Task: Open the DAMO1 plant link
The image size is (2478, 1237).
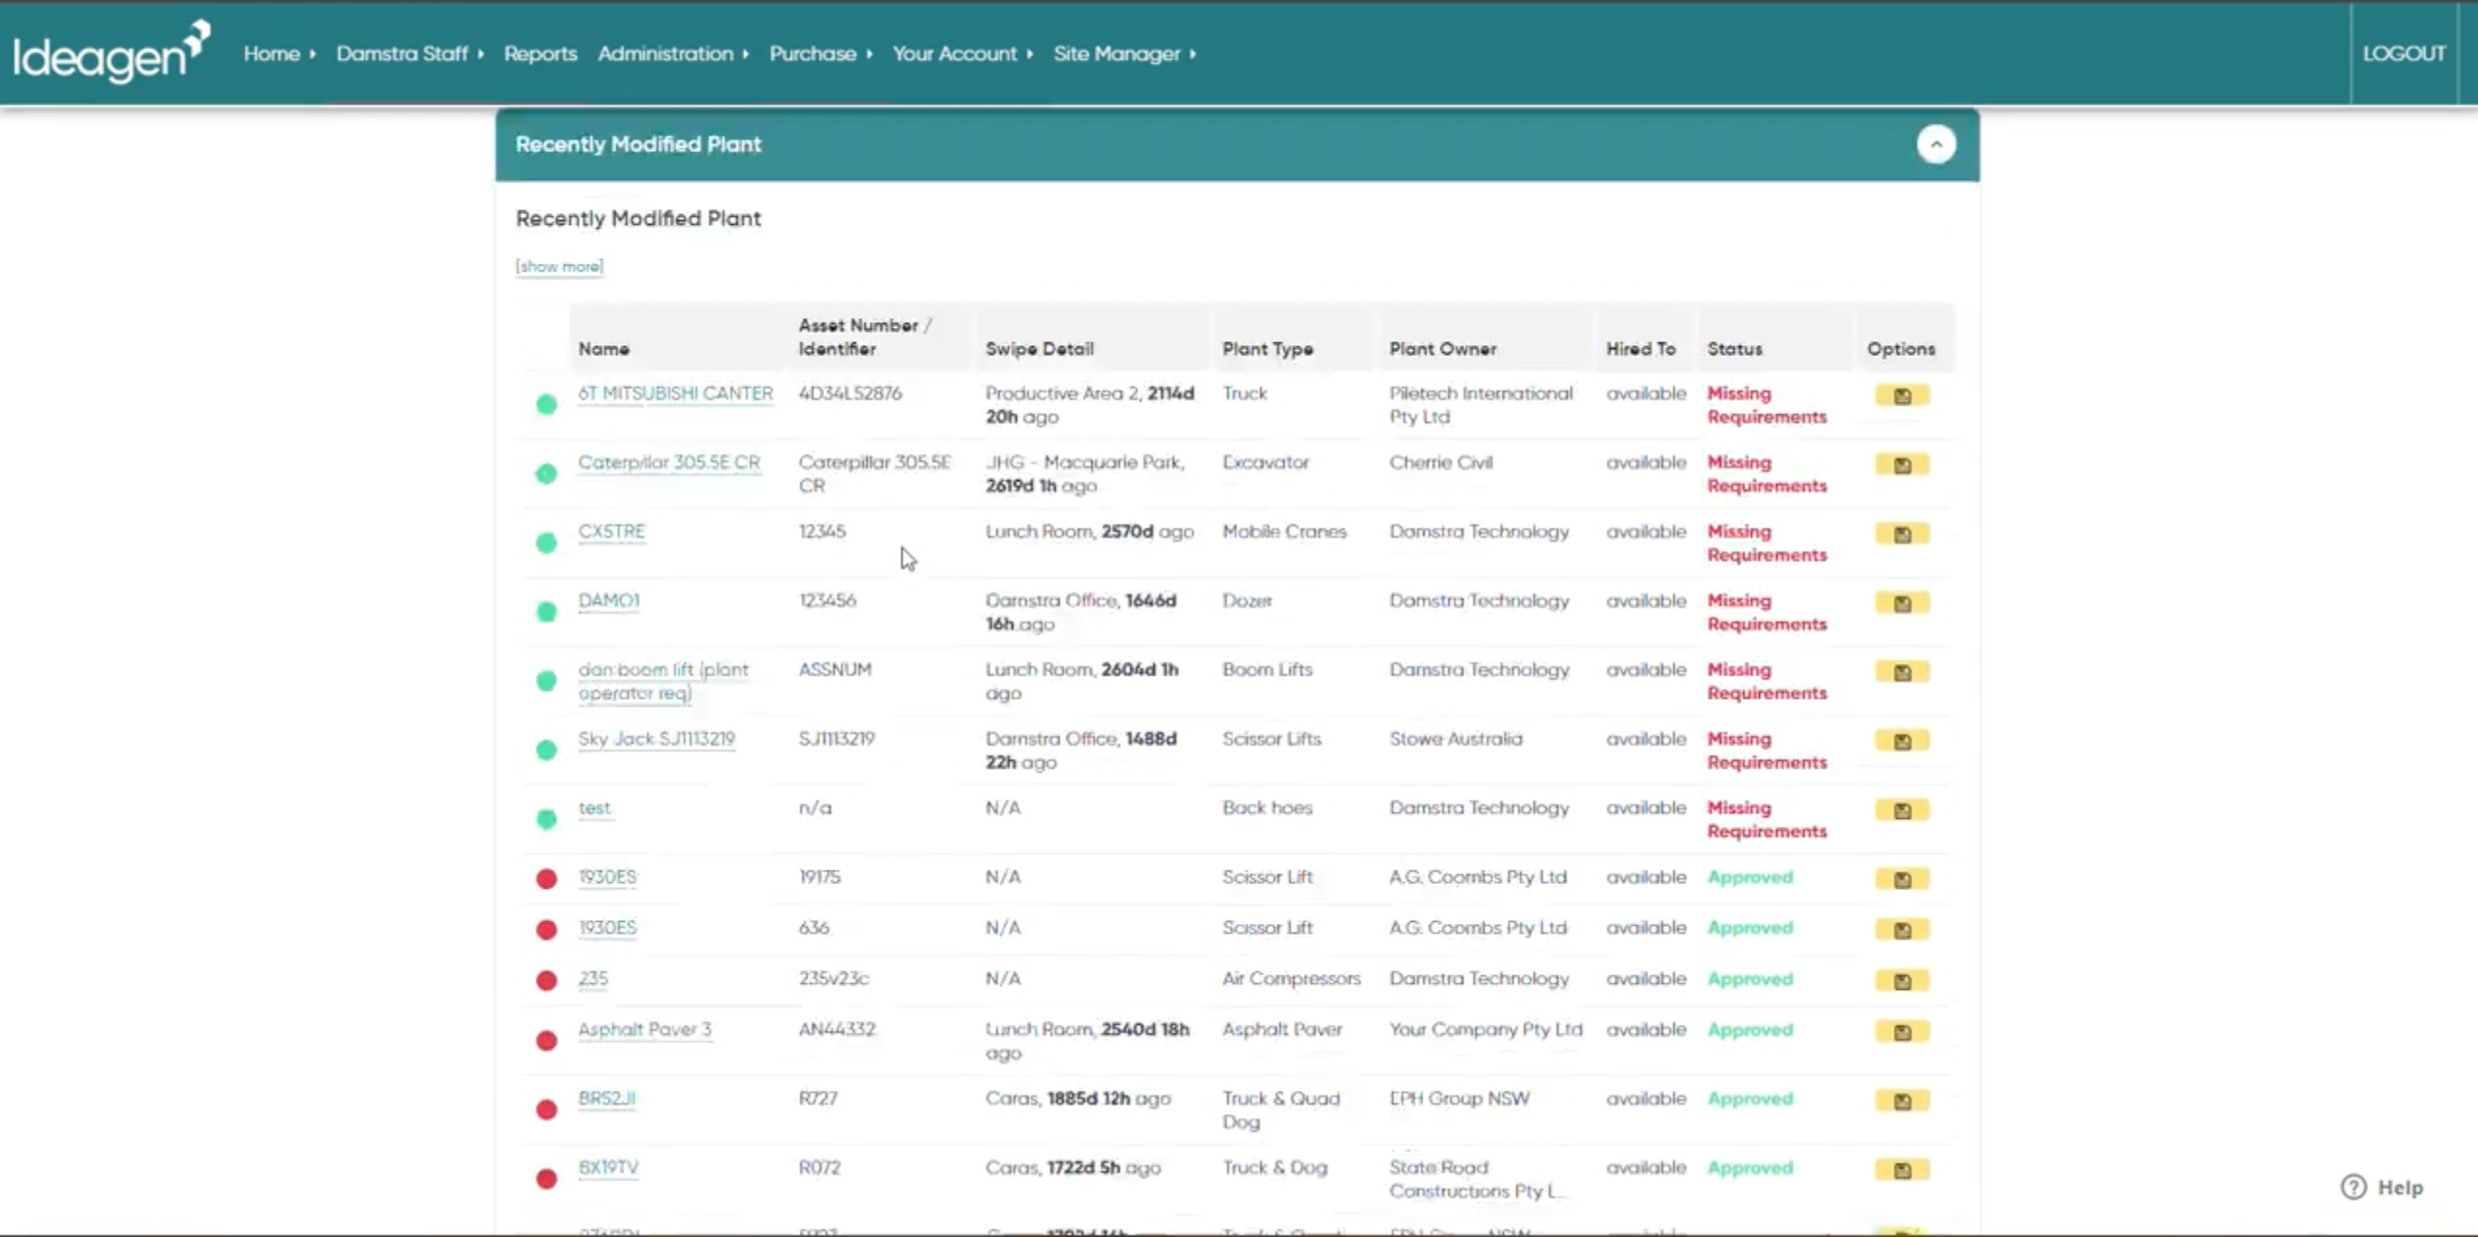Action: [x=608, y=600]
